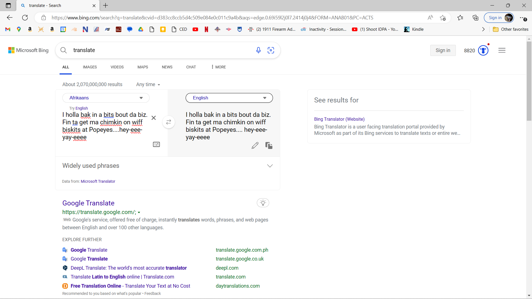Open the on-screen keyboard icon in translator
The width and height of the screenshot is (532, 299).
coord(156,144)
